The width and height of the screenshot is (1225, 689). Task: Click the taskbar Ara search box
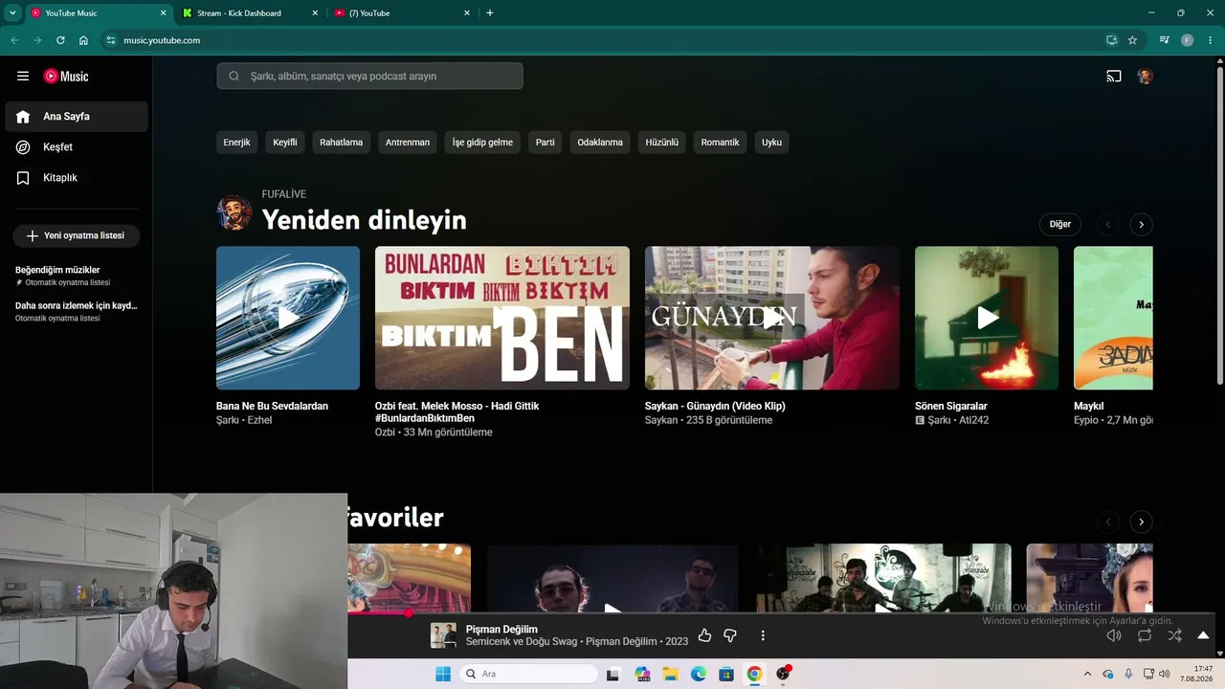527,674
